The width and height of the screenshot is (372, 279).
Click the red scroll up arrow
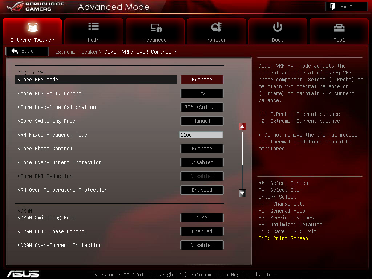coord(242,126)
